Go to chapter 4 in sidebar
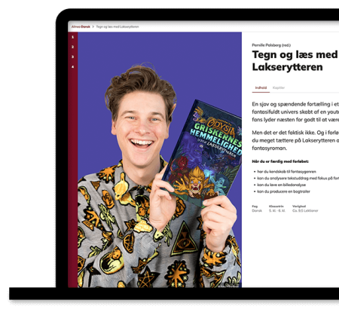 [x=73, y=67]
